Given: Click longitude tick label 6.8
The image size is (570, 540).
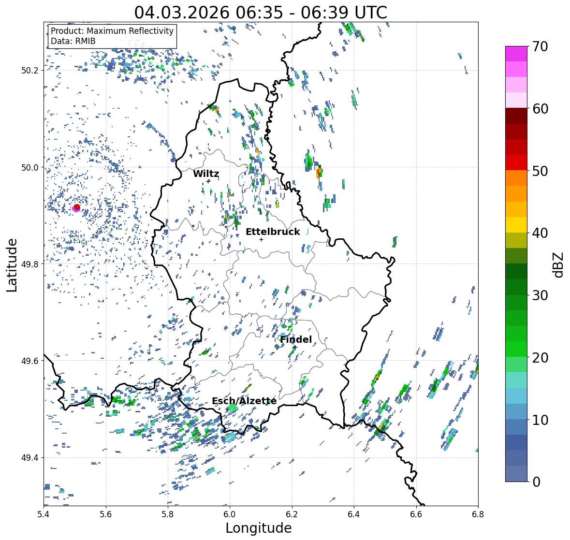Looking at the screenshot, I should (478, 514).
